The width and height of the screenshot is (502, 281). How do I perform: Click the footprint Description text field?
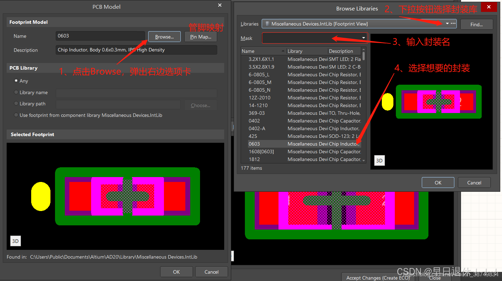coord(136,50)
